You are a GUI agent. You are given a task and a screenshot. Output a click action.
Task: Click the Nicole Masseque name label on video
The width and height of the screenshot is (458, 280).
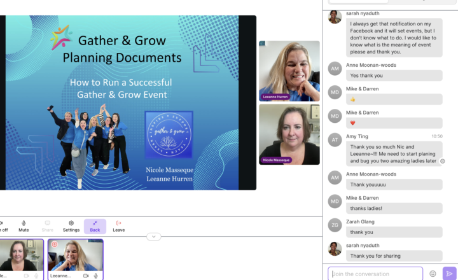click(276, 160)
